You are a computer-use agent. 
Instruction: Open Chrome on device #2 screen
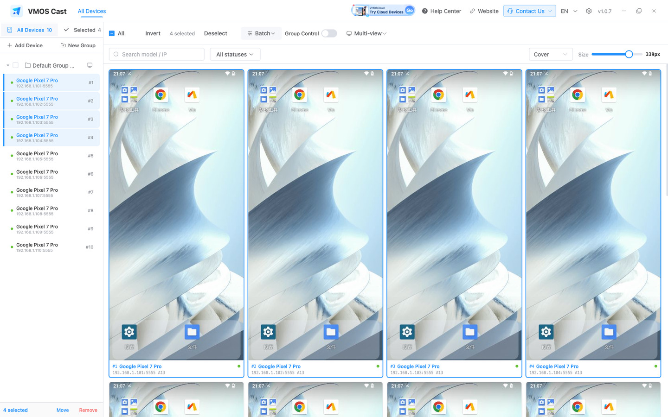(x=300, y=95)
